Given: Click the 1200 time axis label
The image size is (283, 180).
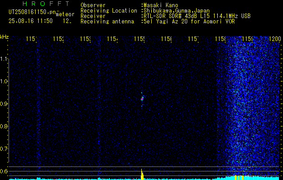Looking at the screenshot, I should point(275,39).
